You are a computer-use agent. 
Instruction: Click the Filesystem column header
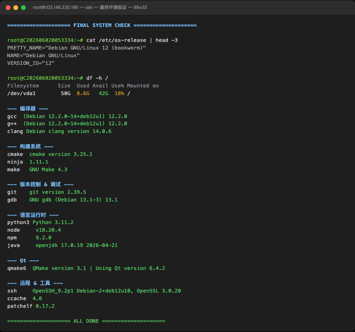pos(23,86)
